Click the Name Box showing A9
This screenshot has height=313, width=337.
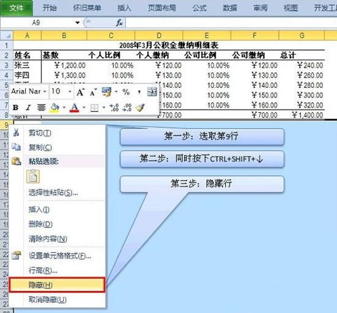point(36,22)
